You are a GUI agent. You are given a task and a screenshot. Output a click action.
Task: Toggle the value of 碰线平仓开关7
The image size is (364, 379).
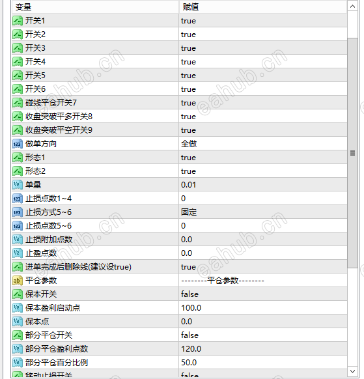click(263, 103)
